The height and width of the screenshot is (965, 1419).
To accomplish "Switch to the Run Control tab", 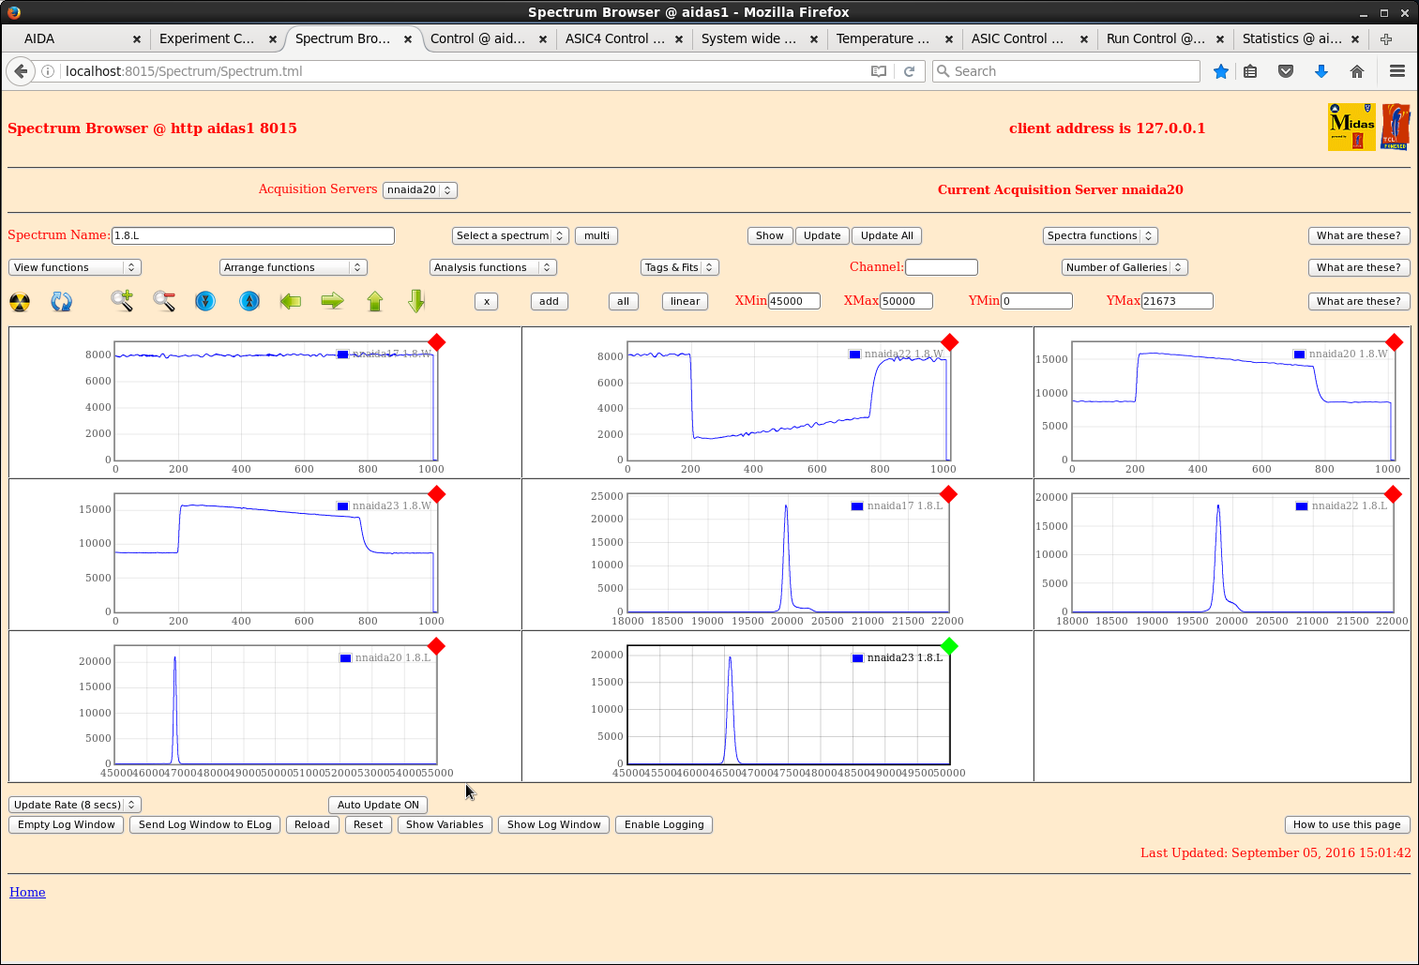I will click(x=1155, y=39).
